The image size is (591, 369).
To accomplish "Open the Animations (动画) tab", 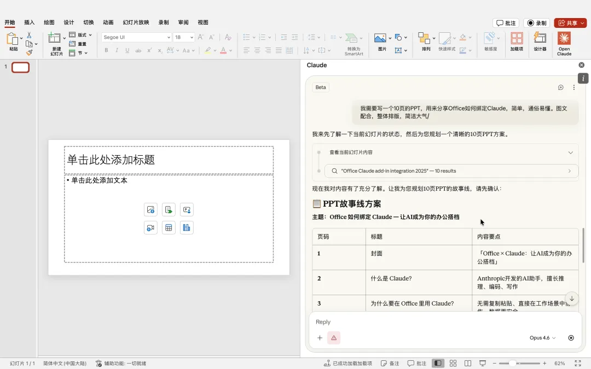I will pyautogui.click(x=108, y=22).
